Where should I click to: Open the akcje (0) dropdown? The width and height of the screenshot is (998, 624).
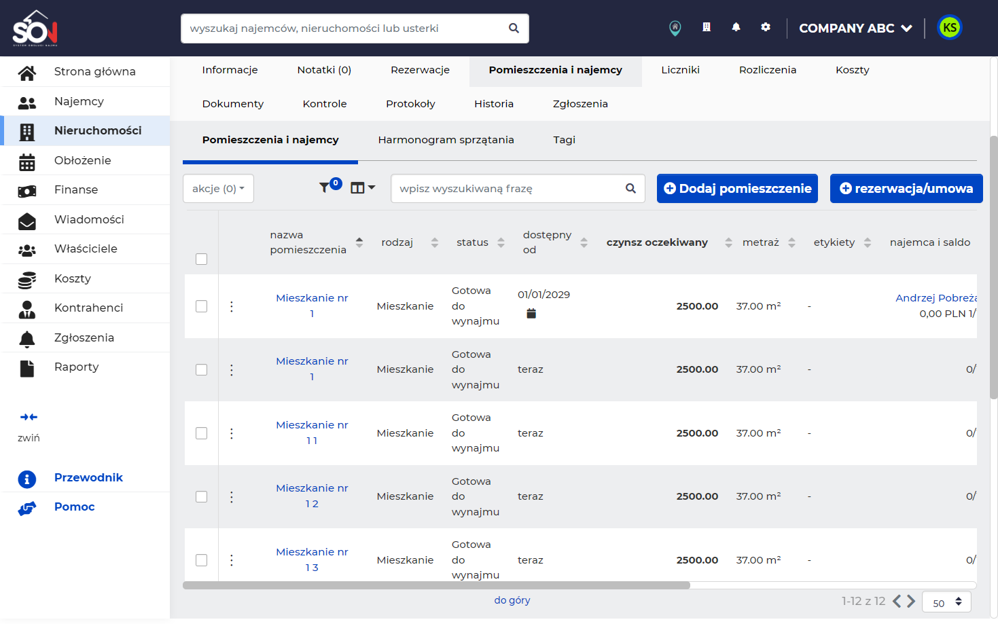[218, 189]
